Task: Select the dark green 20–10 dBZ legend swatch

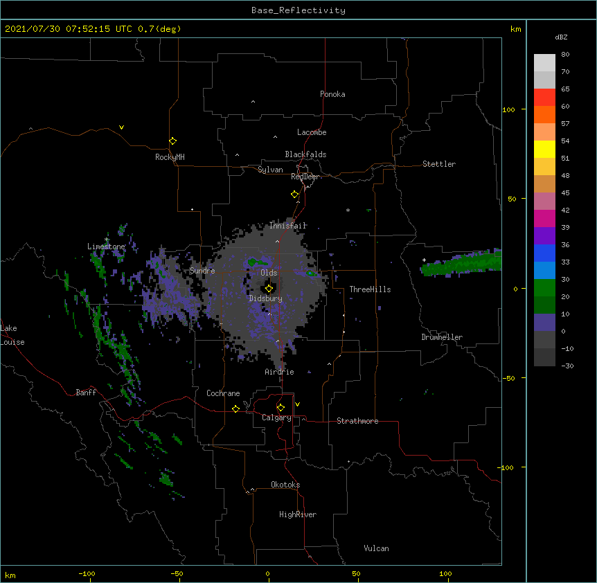Action: pos(544,305)
